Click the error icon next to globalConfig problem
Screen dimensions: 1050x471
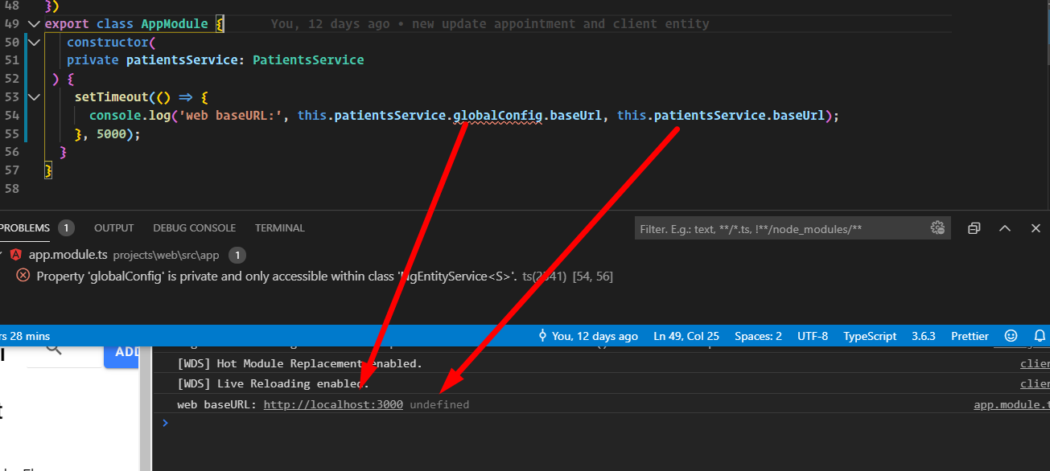pyautogui.click(x=23, y=276)
